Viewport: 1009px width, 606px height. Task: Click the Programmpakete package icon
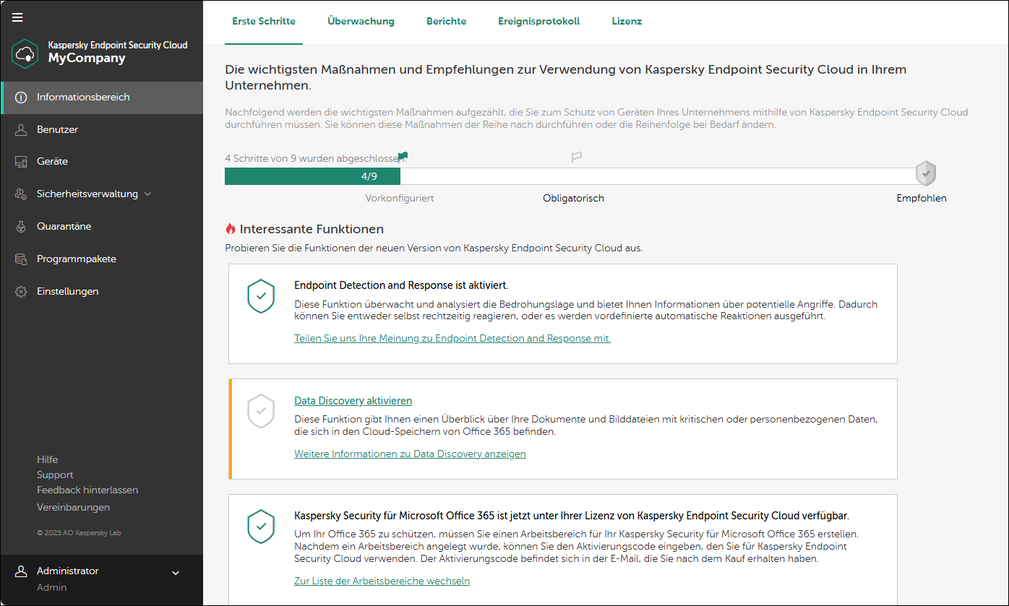tap(22, 259)
